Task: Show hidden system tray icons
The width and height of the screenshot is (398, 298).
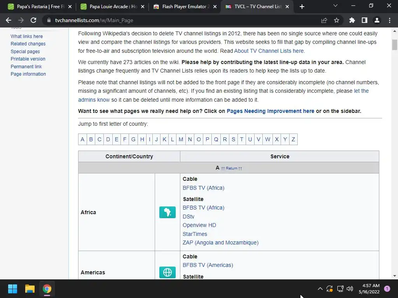Action: (320, 289)
